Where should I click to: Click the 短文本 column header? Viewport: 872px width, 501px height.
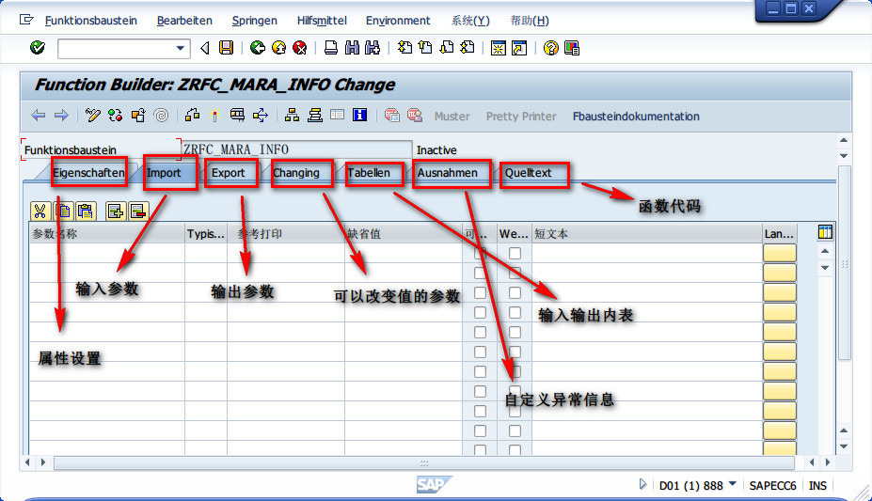(647, 234)
